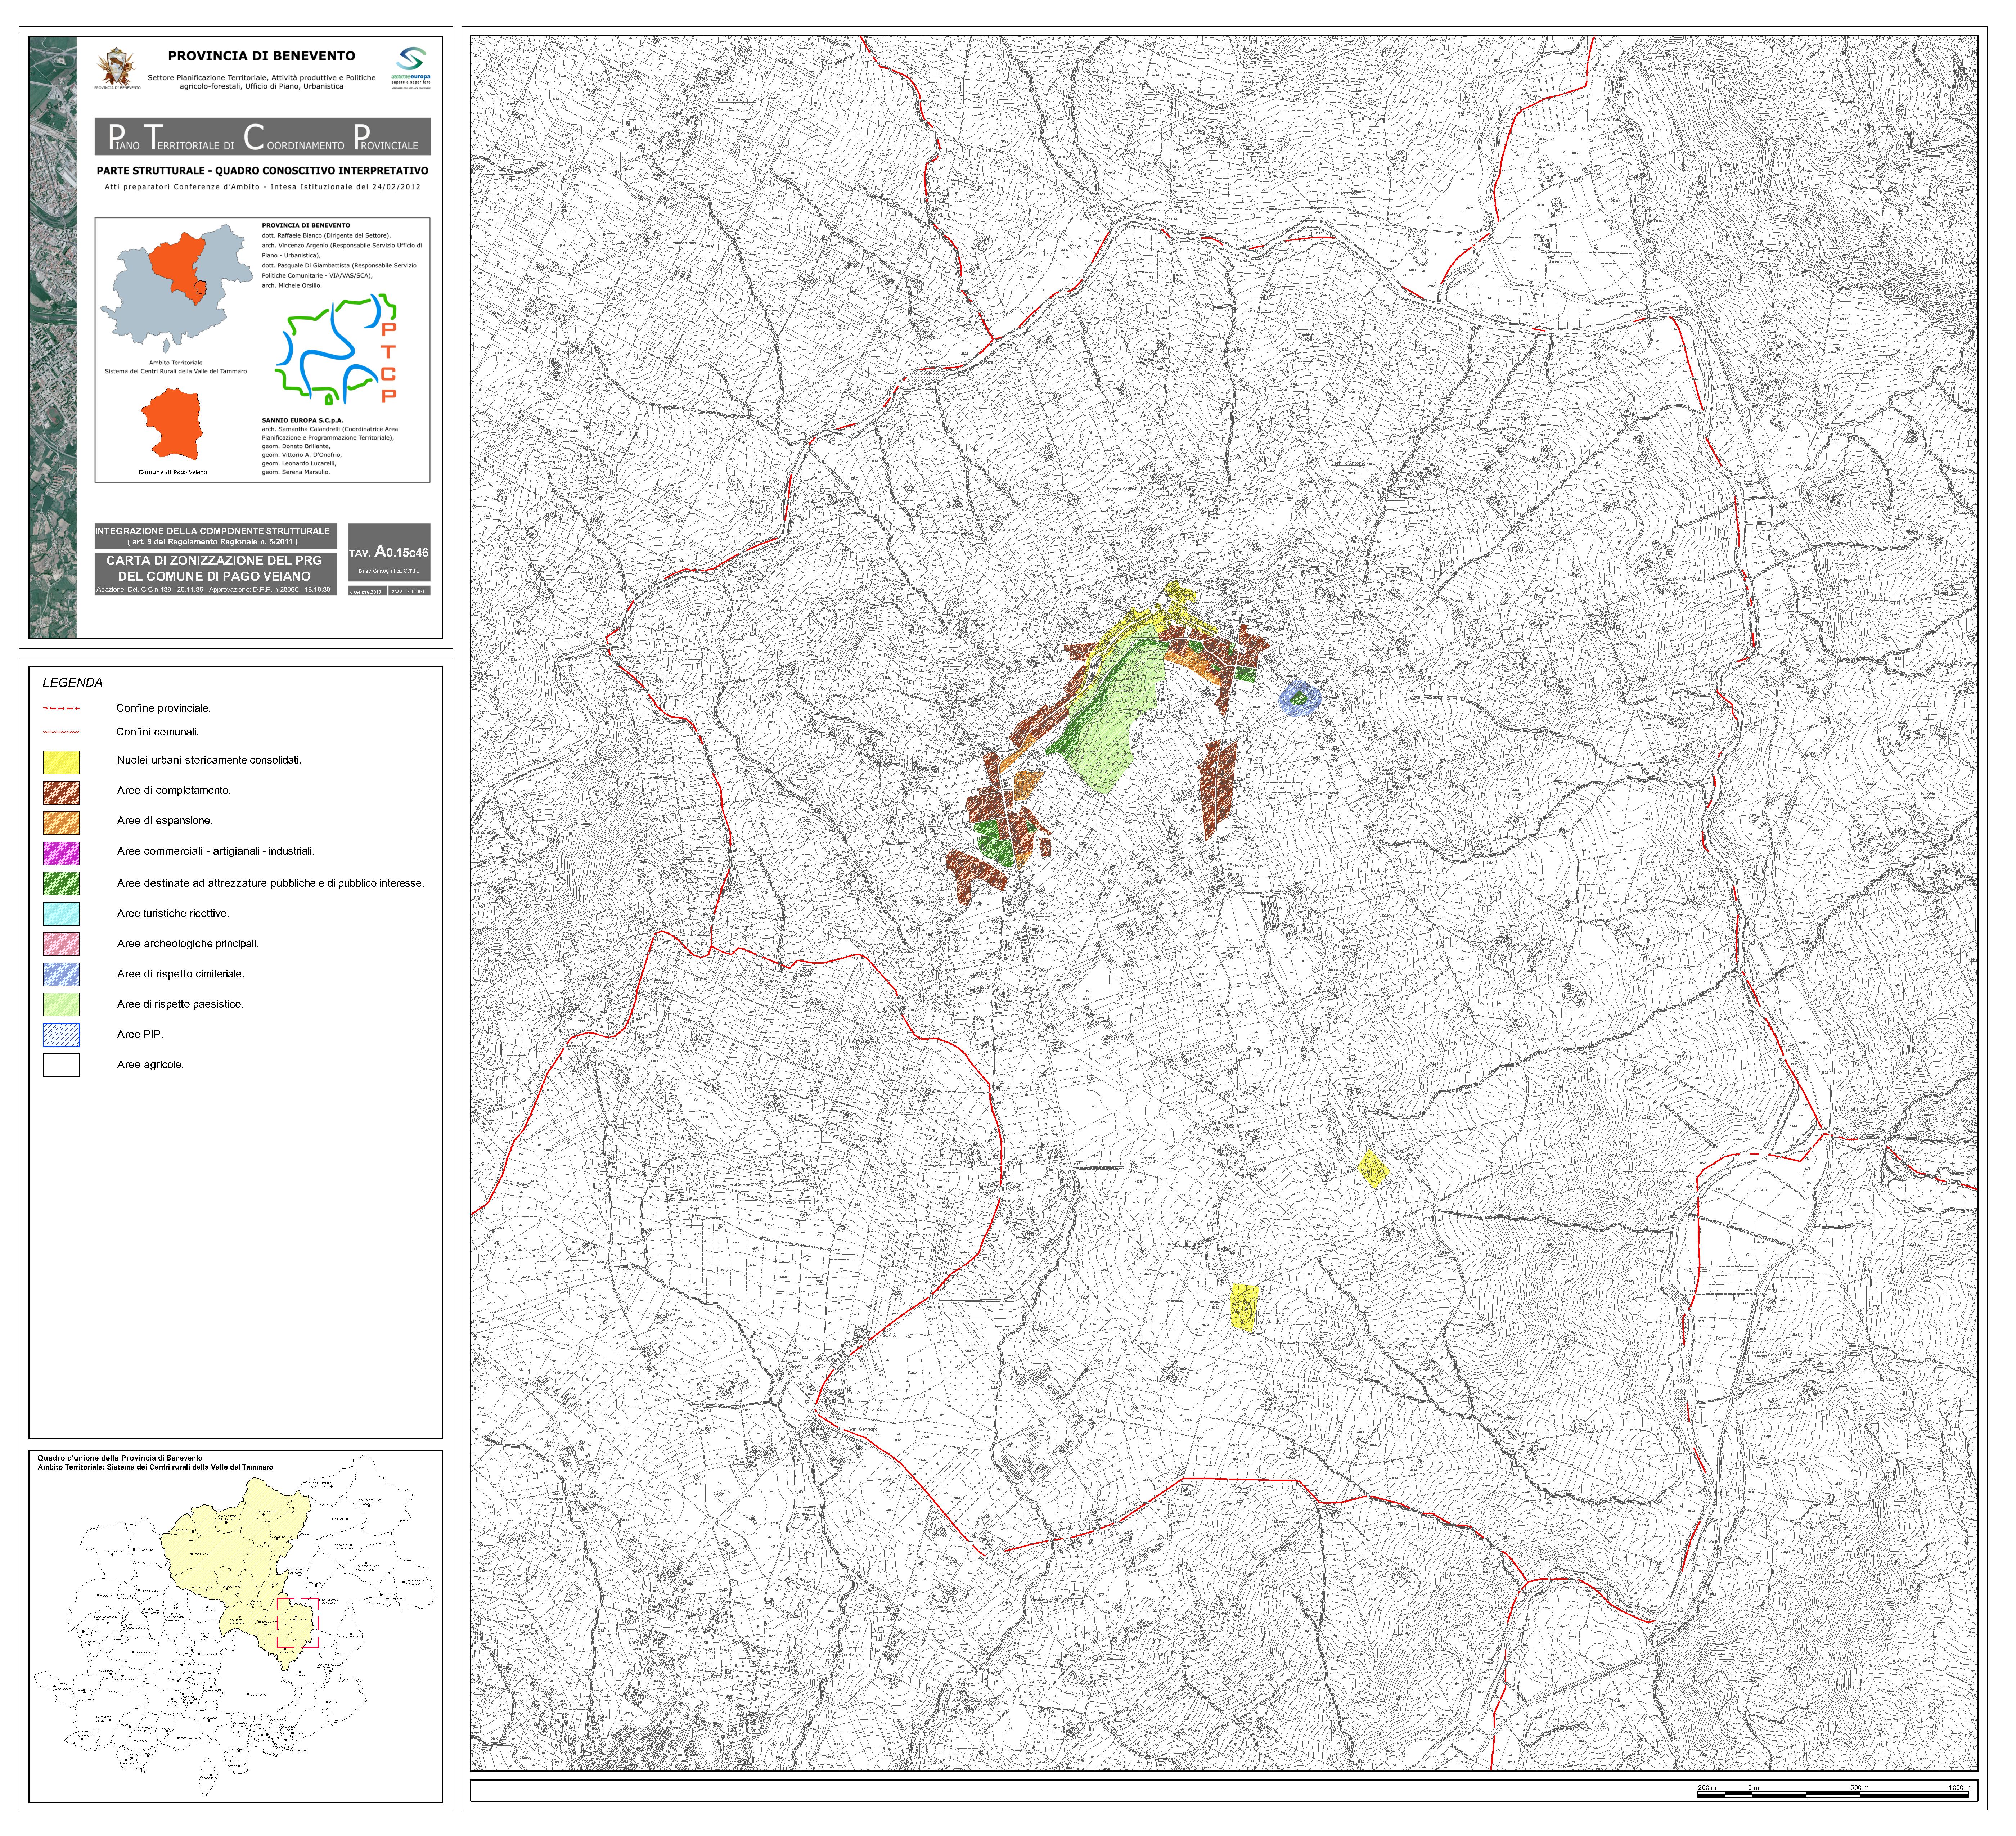2016x1836 pixels.
Task: Select the red dashed Confine provinciale line symbol
Action: (x=61, y=709)
